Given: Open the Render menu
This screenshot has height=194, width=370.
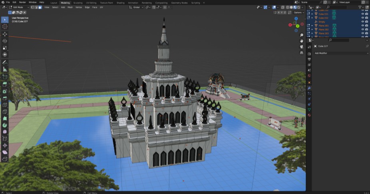Looking at the screenshot, I should (23, 2).
